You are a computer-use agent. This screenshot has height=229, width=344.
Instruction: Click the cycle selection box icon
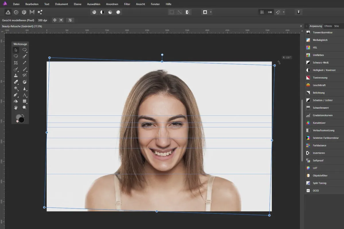(70, 20)
